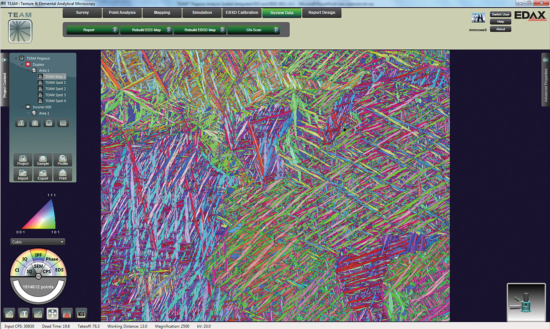Click the Print icon button
The width and height of the screenshot is (550, 329).
pos(63,174)
